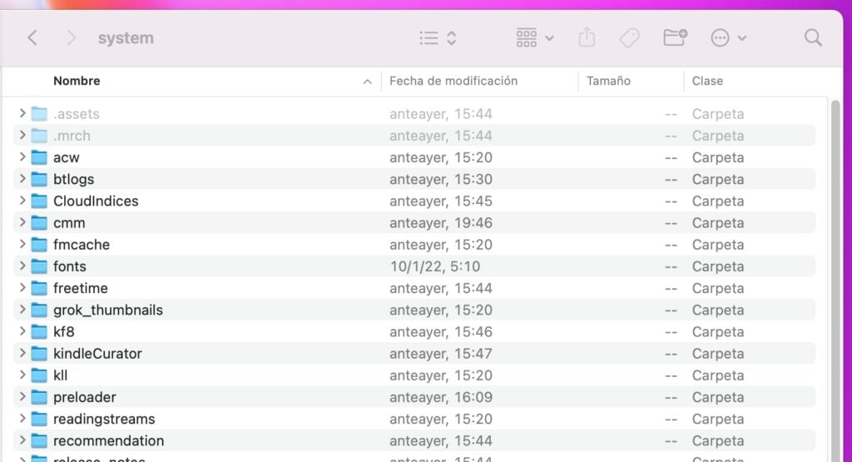Expand the grok_thumbnails folder

pos(22,309)
